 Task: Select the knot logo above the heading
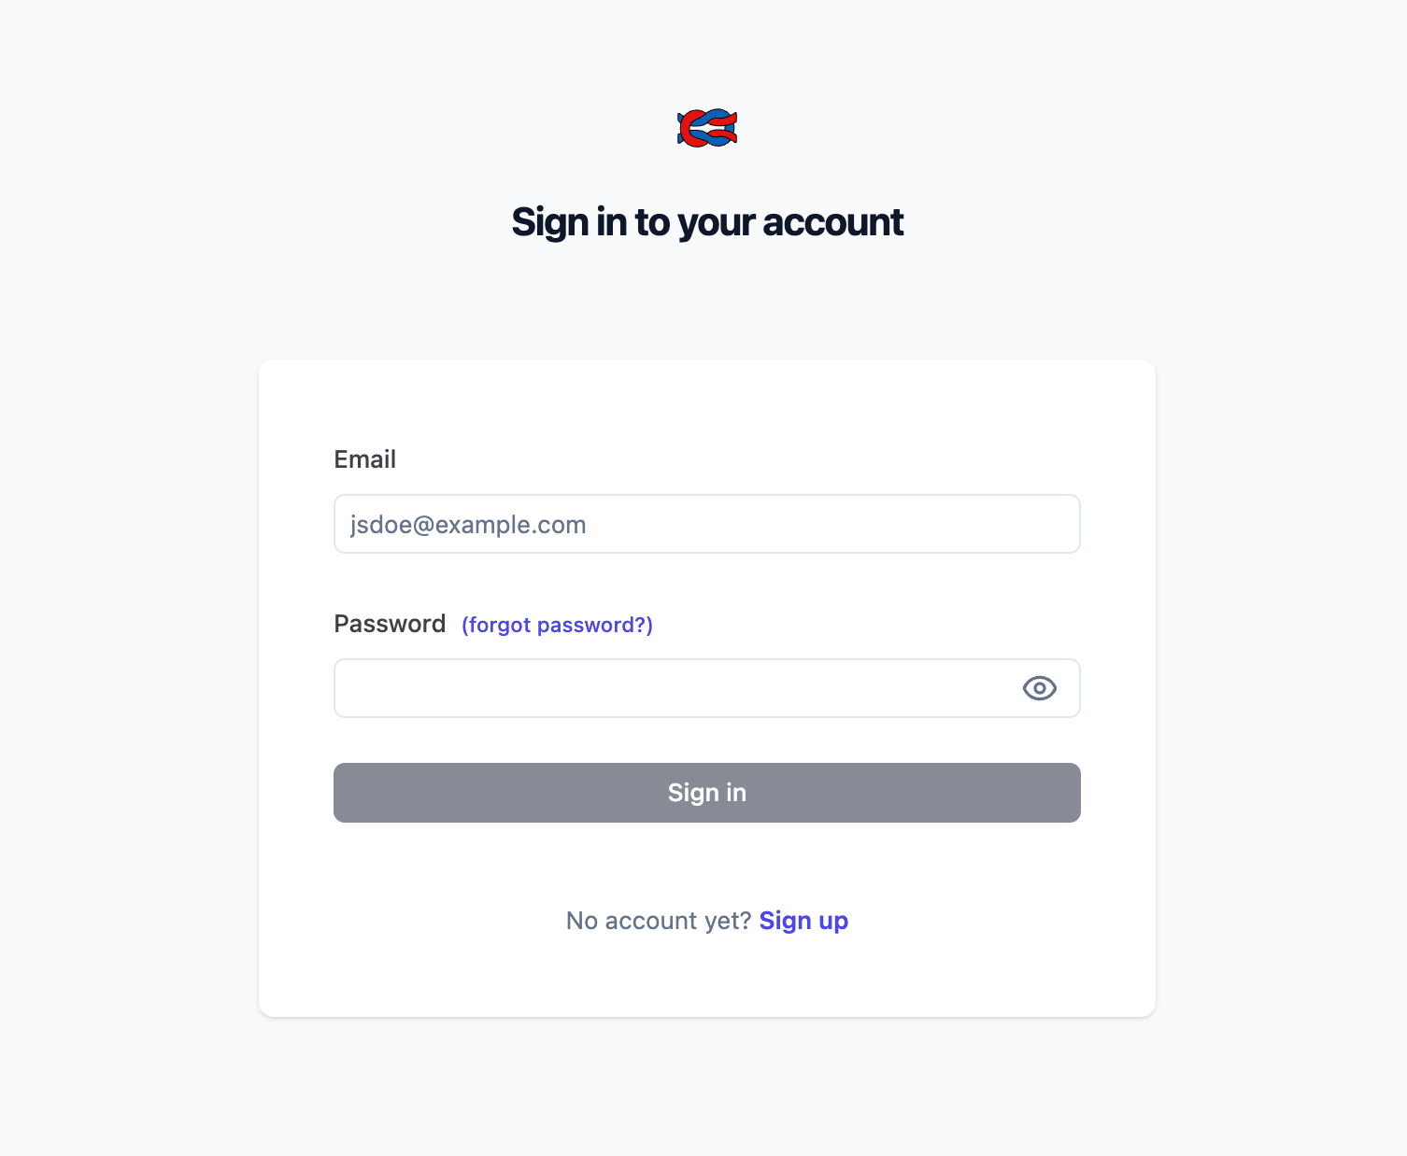coord(707,128)
